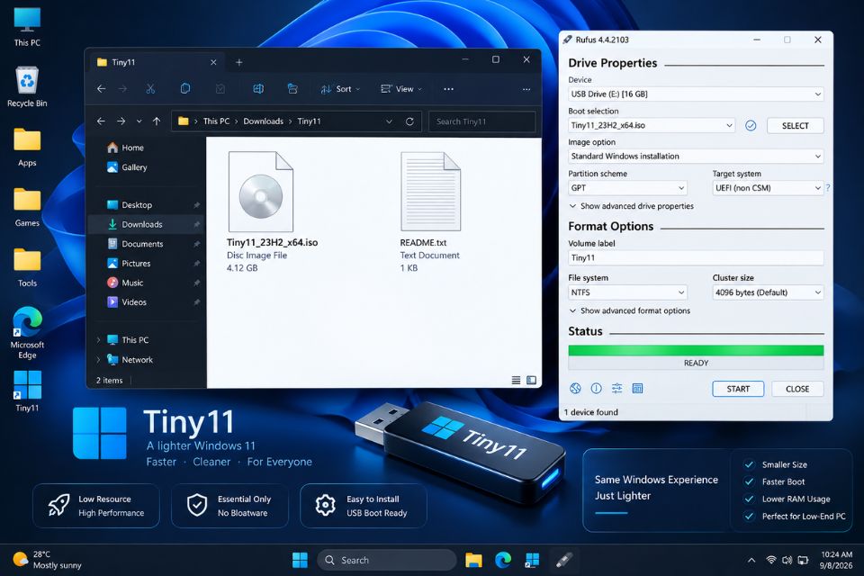
Task: Open the recent locations chevron in Explorer
Action: [139, 121]
